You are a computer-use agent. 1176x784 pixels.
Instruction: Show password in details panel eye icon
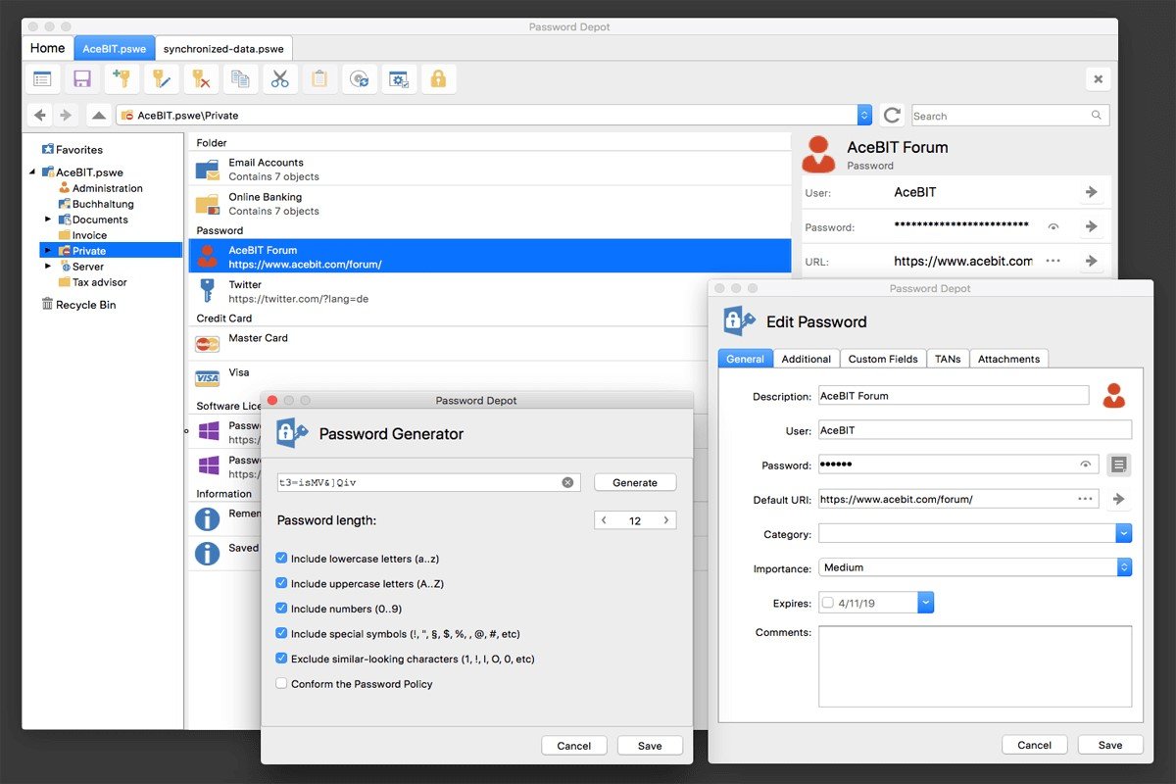click(x=1053, y=226)
